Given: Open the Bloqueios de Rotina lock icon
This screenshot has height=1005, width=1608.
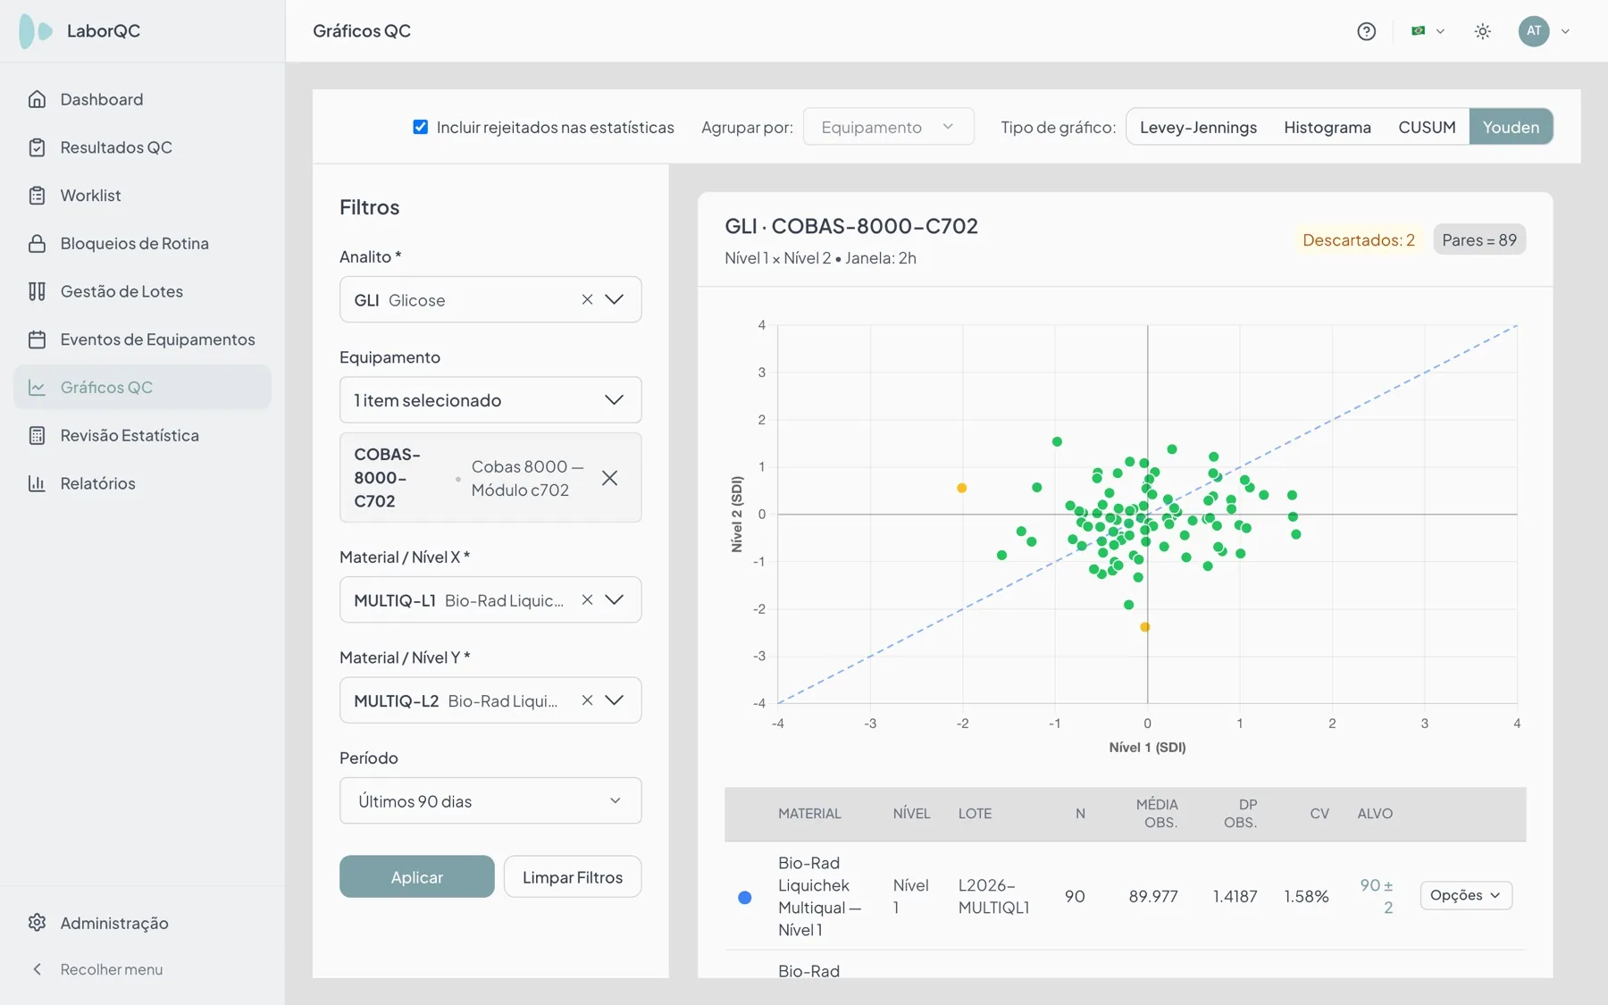Looking at the screenshot, I should point(37,244).
